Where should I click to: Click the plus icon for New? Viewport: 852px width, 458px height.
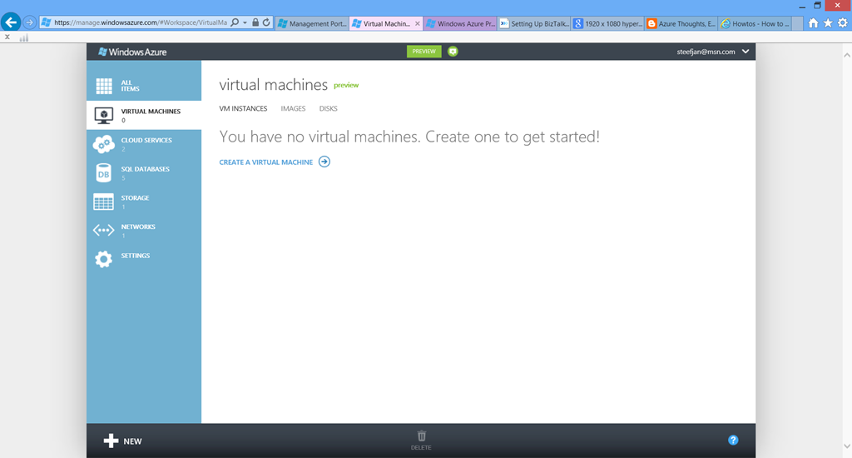pos(111,441)
